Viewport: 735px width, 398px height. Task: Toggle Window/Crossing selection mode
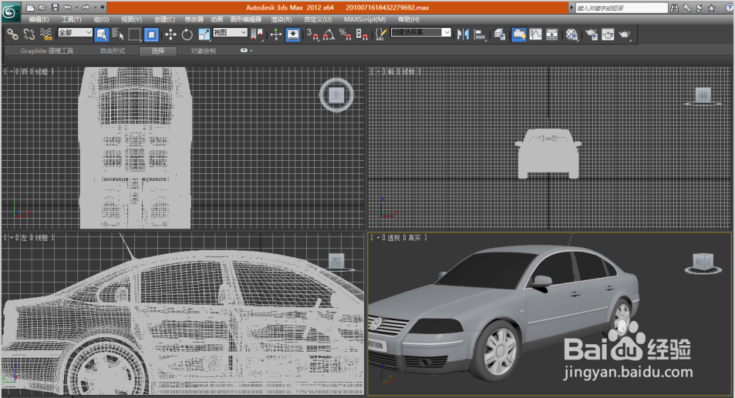click(x=152, y=35)
